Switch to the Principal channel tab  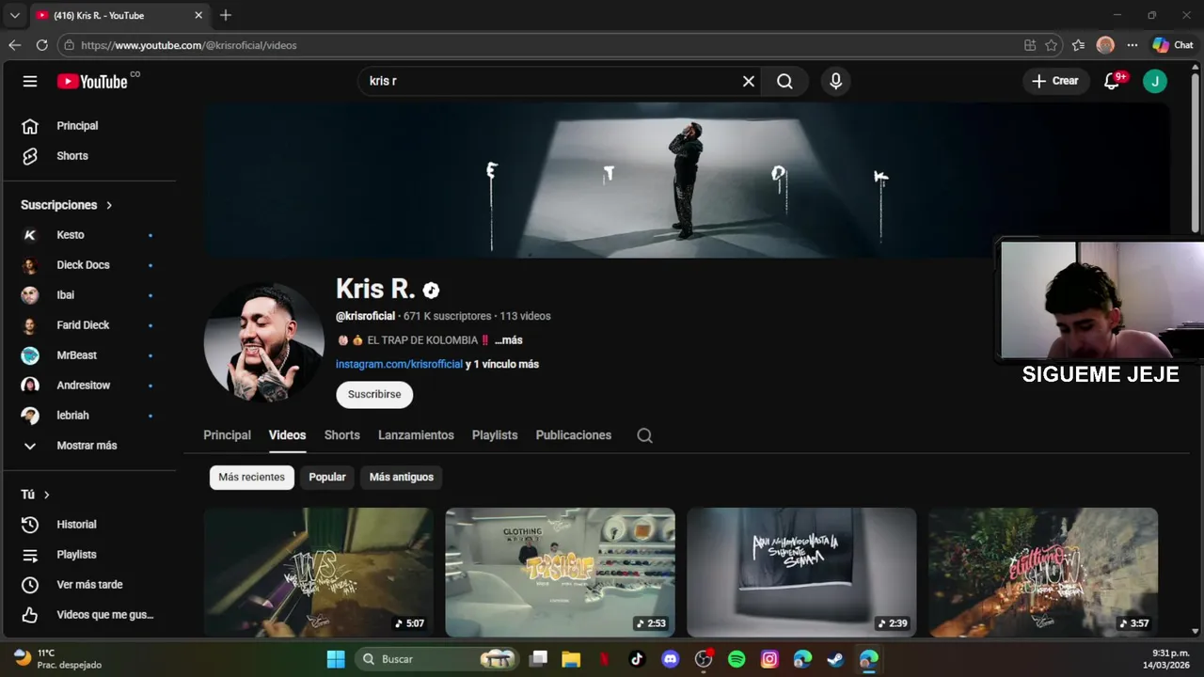click(x=227, y=435)
